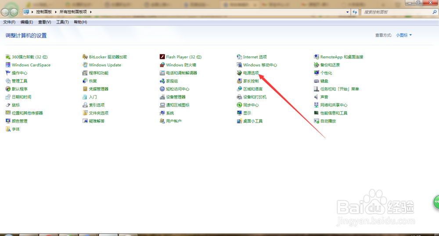The height and width of the screenshot is (236, 439).
Task: Click the Windows 防火墙 icon
Action: 162,65
